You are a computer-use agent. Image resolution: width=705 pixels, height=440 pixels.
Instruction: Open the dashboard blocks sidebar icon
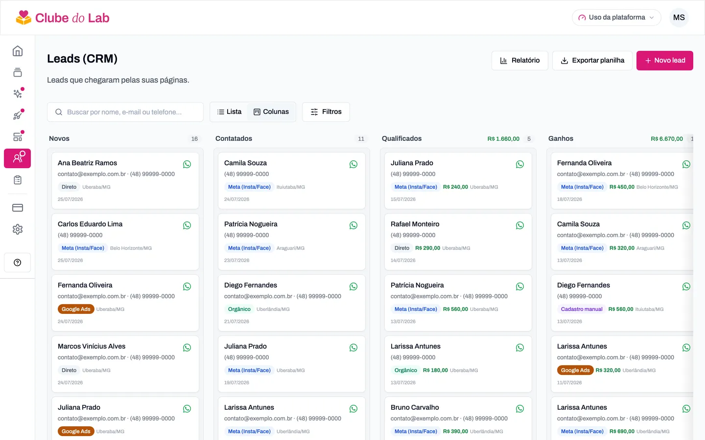(18, 137)
